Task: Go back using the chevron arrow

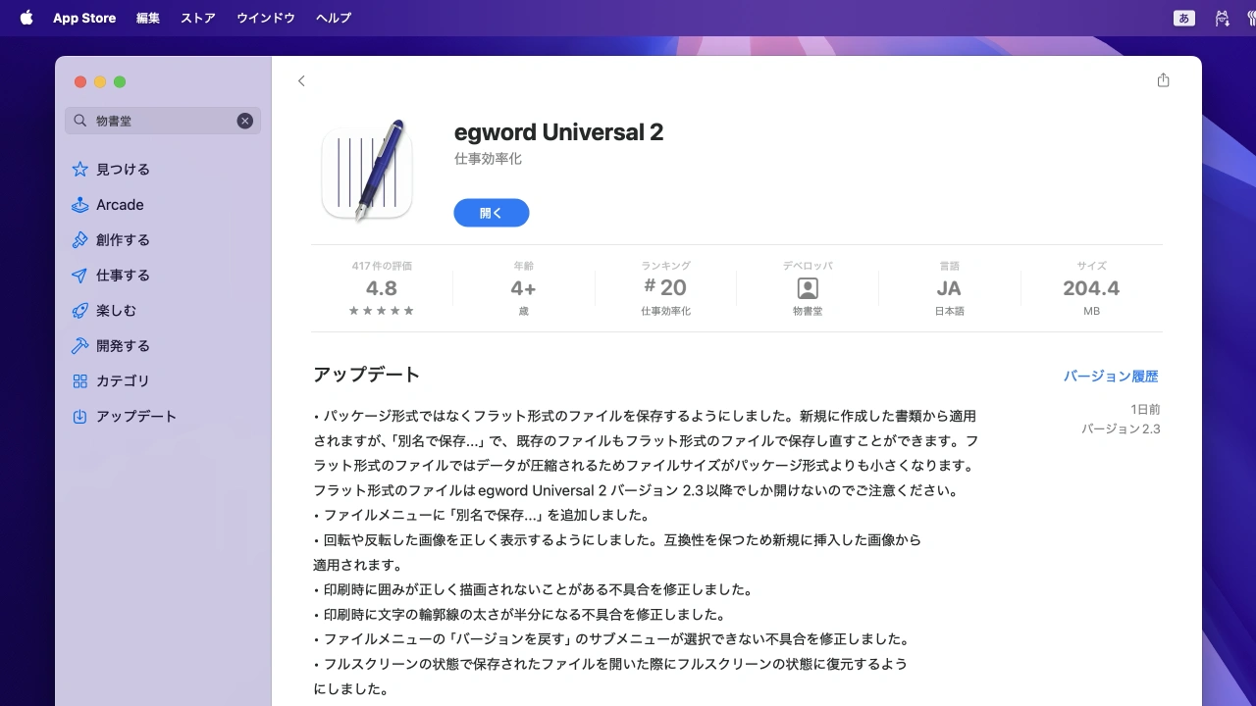Action: pyautogui.click(x=301, y=81)
